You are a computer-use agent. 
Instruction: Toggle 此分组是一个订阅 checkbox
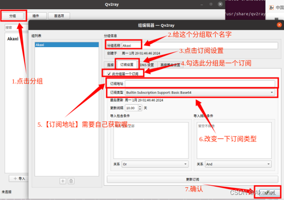(x=109, y=74)
